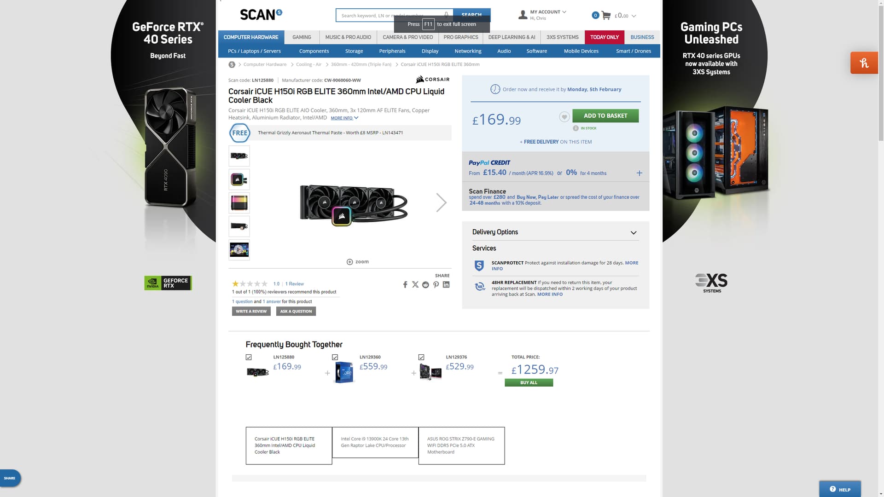Viewport: 884px width, 497px height.
Task: Click the Write a Review button
Action: [251, 312]
